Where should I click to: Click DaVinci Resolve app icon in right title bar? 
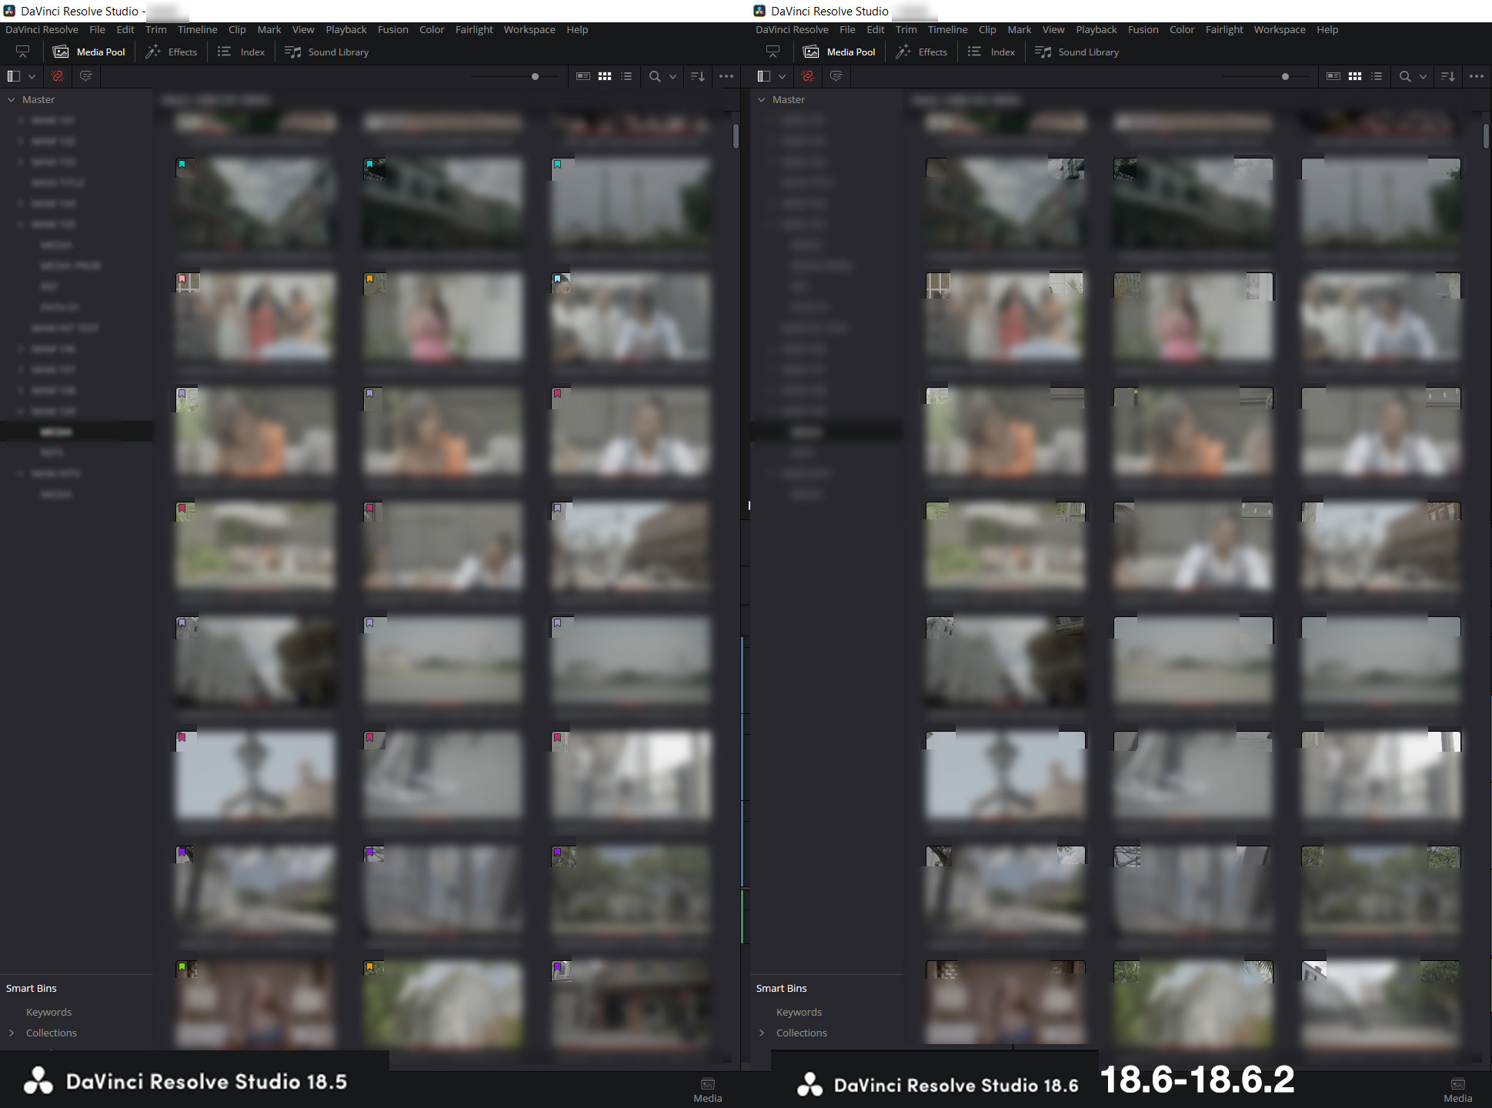point(759,11)
